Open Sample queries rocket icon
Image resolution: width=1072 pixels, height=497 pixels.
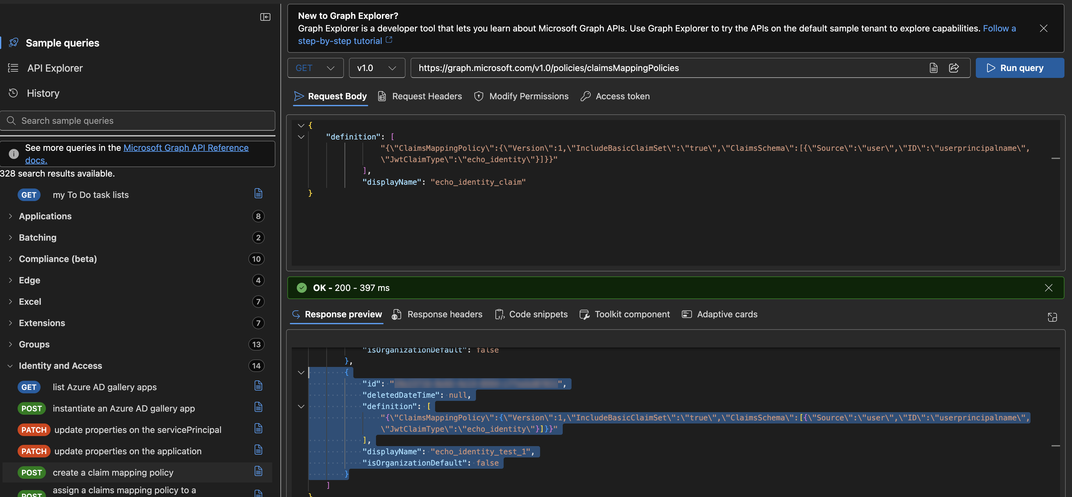13,42
